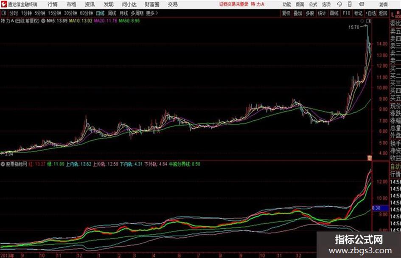Open the 选项 menu

coord(326,4)
